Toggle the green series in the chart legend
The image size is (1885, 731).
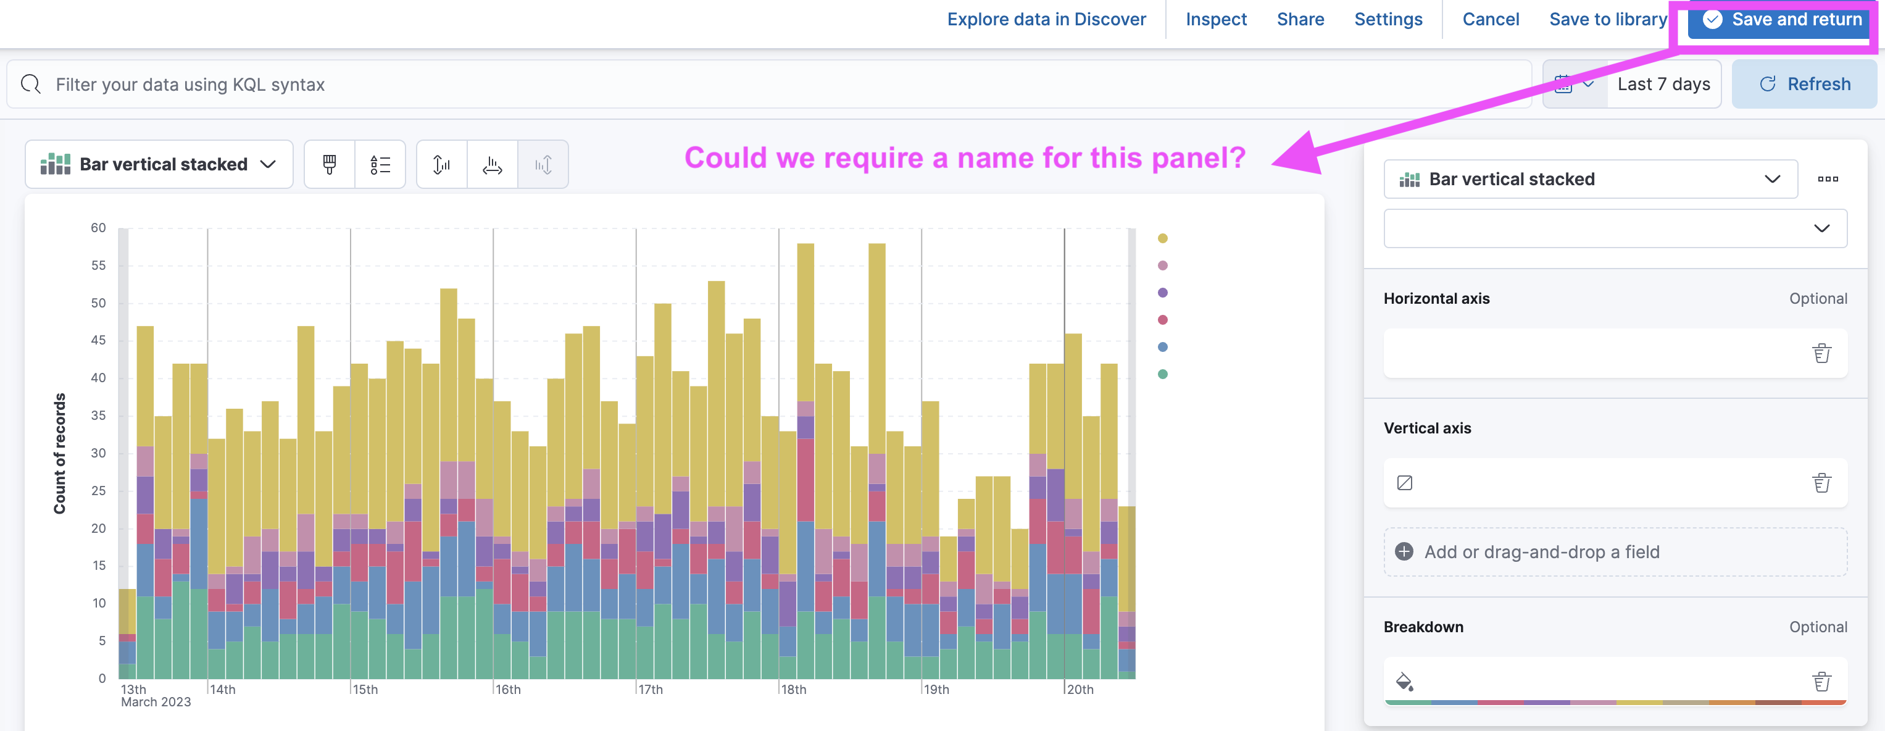point(1163,373)
